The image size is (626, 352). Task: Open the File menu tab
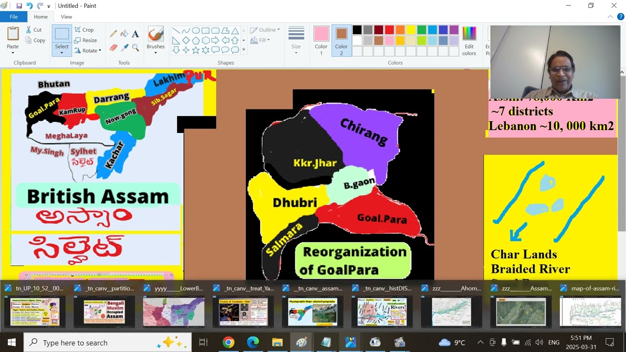pyautogui.click(x=14, y=17)
